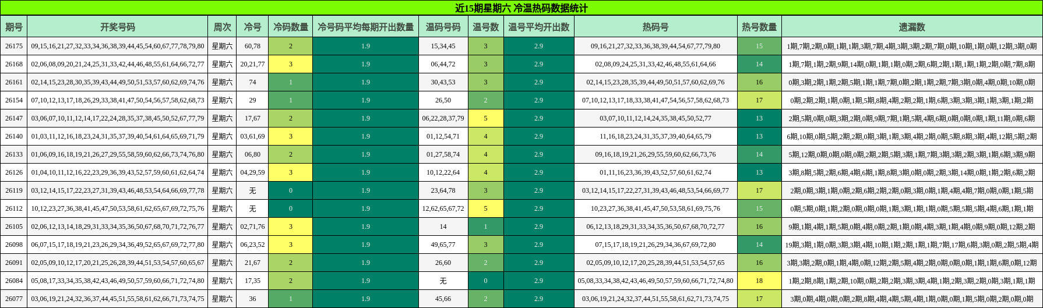
Task: Select issue number 26133
Action: pos(14,154)
